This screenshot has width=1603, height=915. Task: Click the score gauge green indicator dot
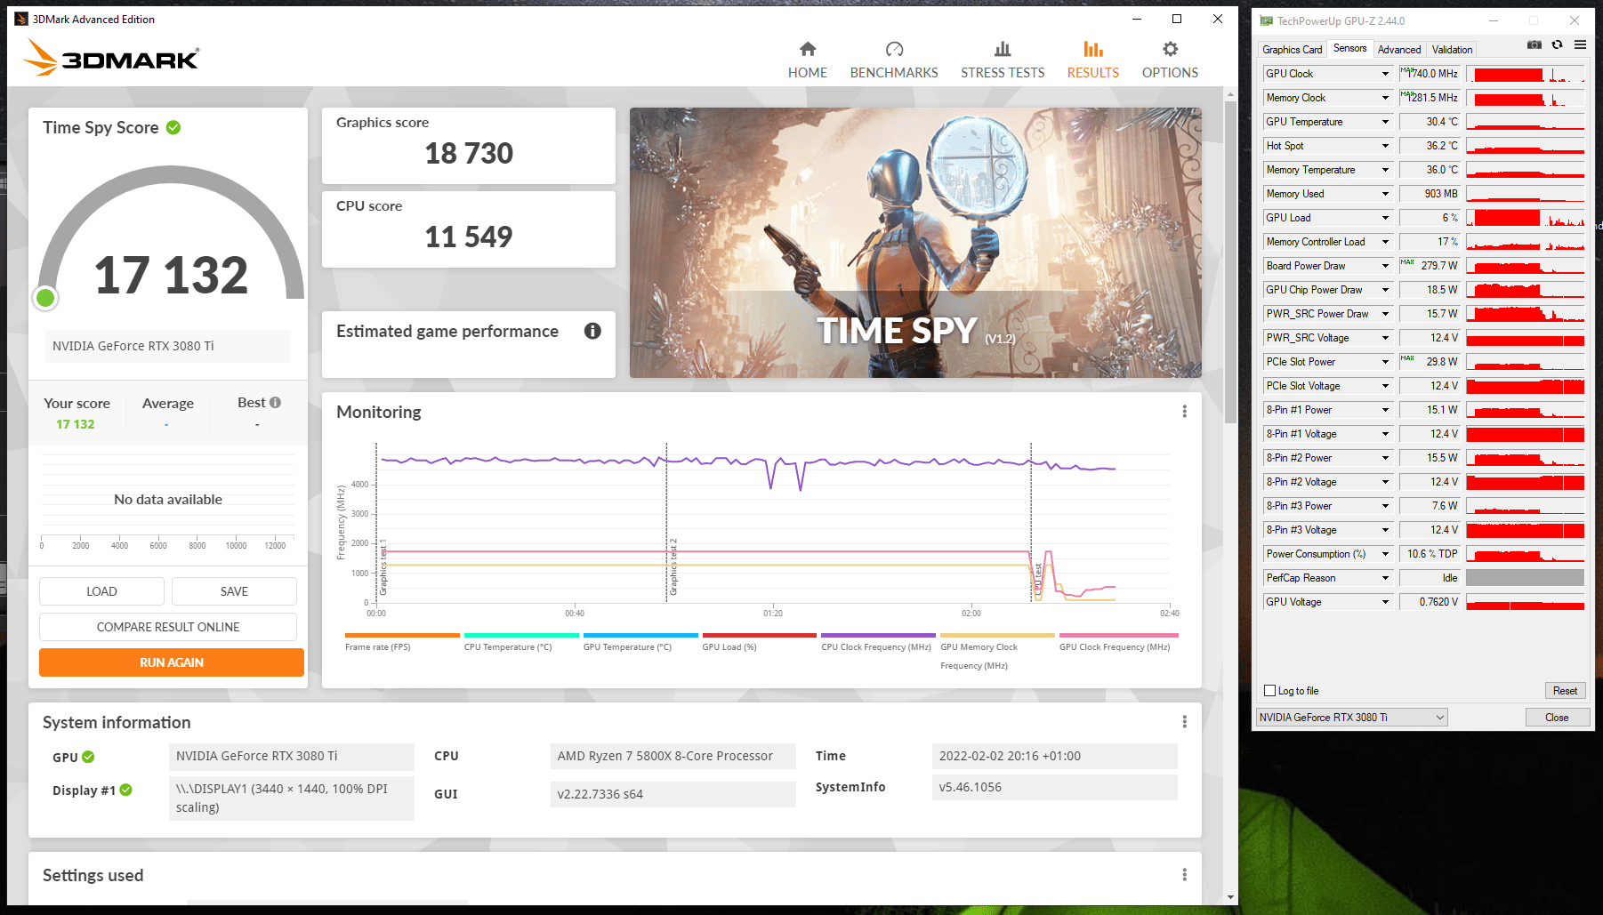45,299
